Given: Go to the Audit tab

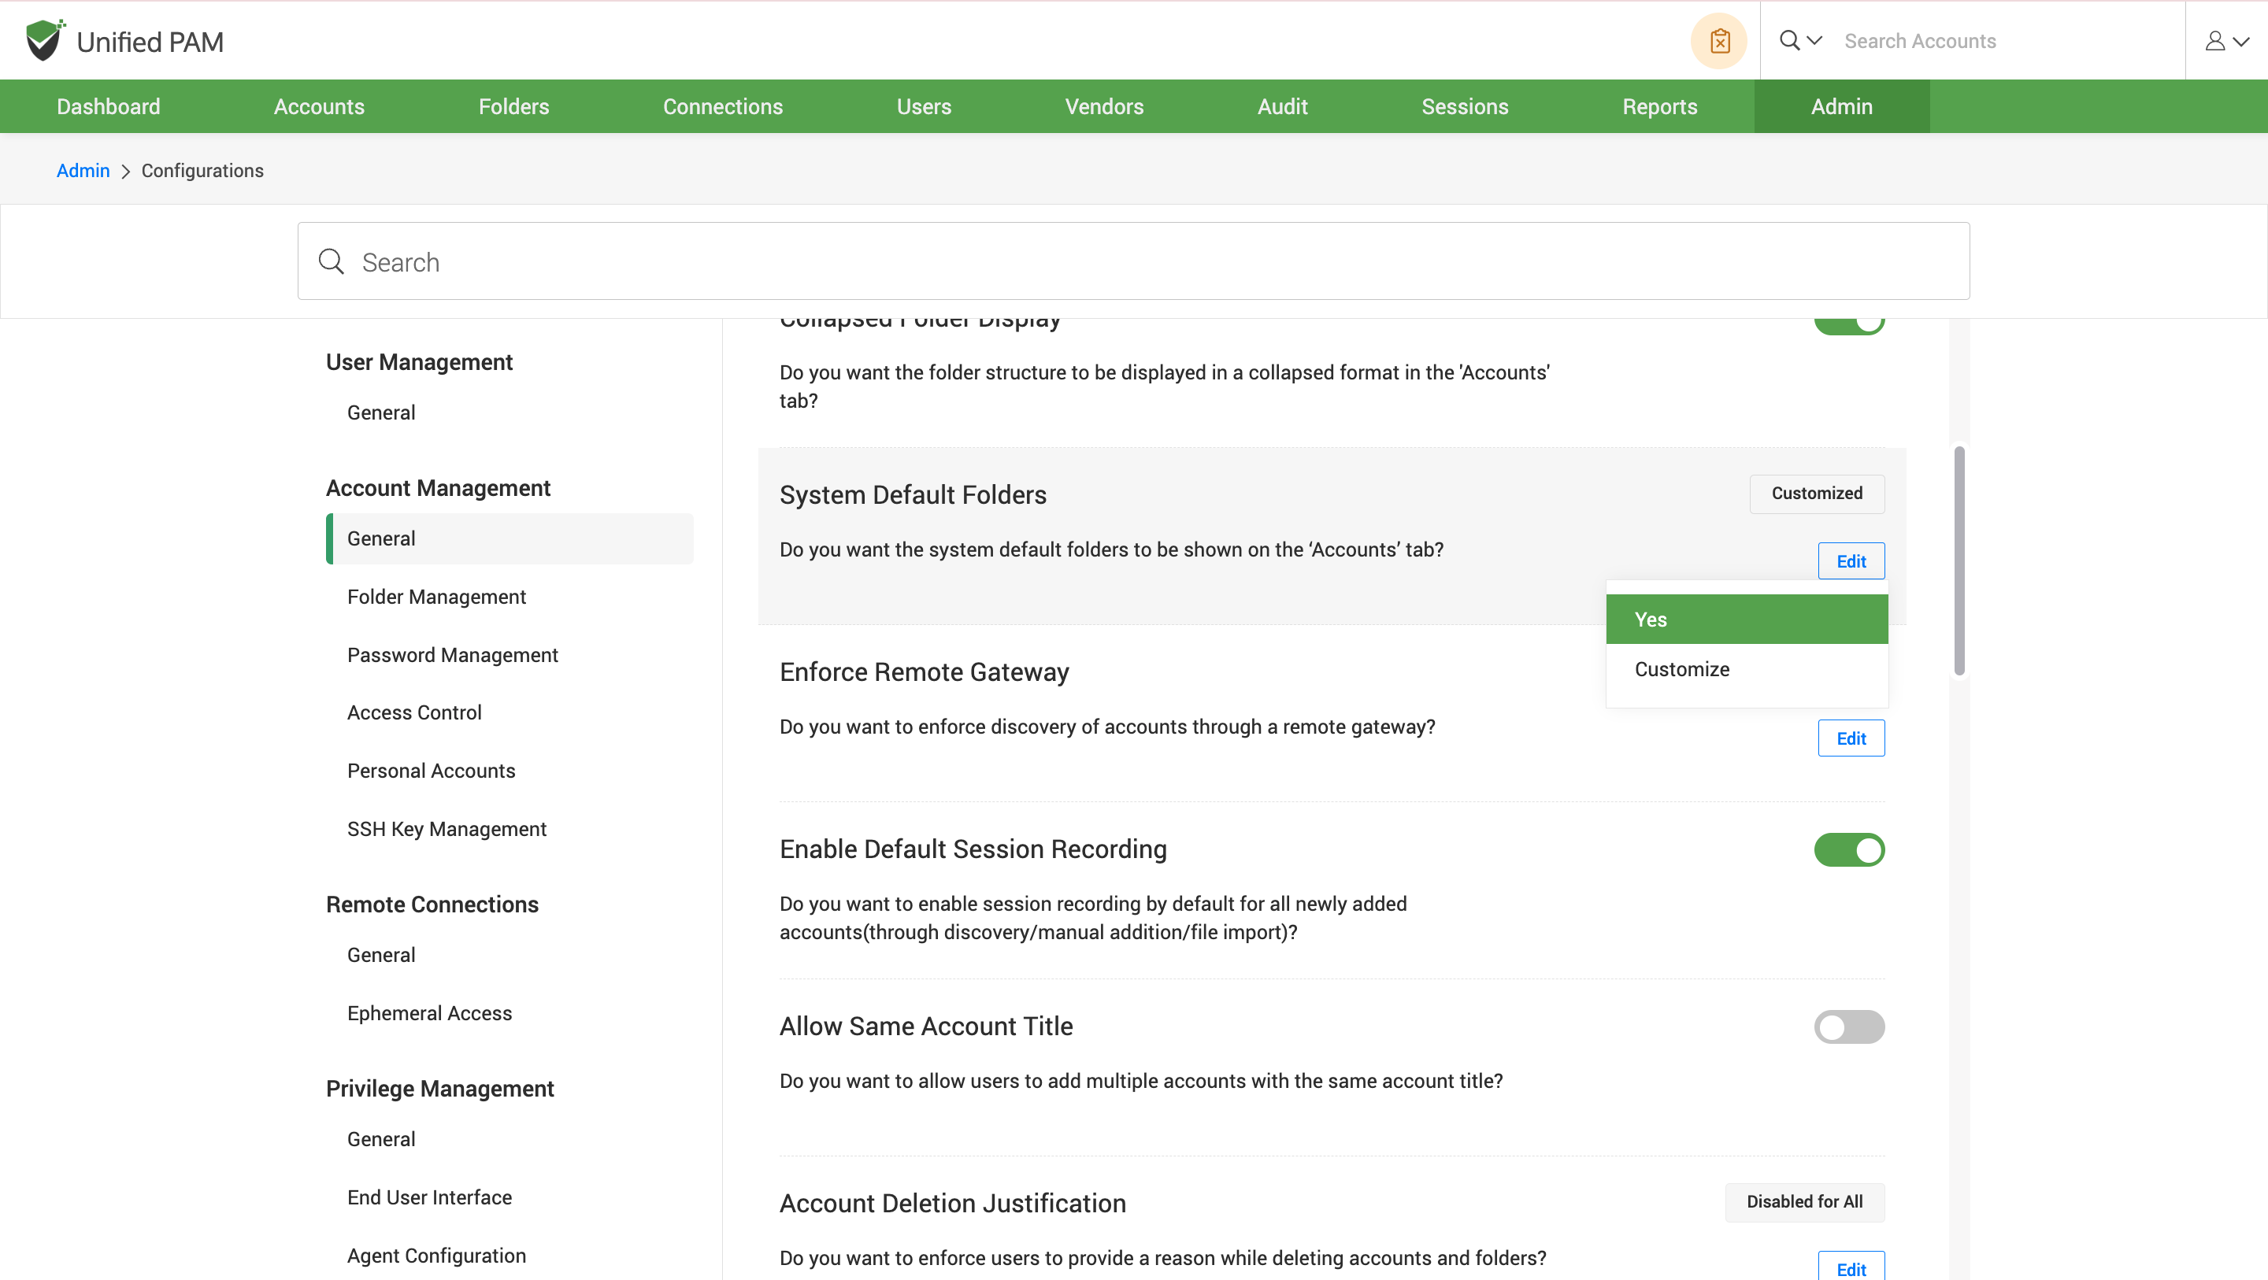Looking at the screenshot, I should coord(1282,106).
